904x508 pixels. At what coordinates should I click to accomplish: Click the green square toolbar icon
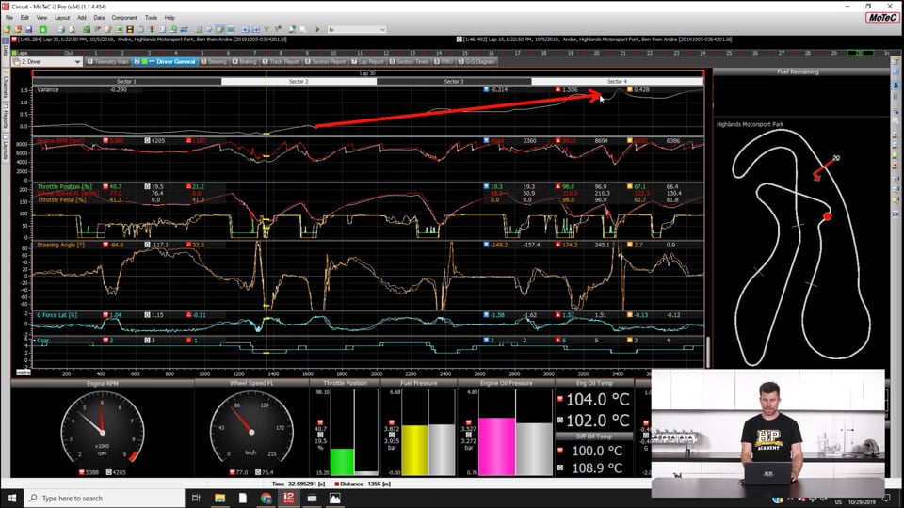[x=43, y=29]
